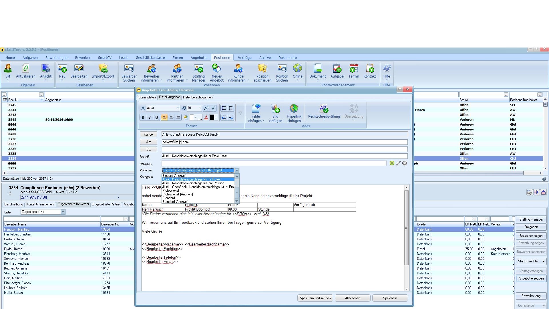Viewport: 549px width, 309px height.
Task: Open the Arial font family dropdown
Action: pos(178,108)
